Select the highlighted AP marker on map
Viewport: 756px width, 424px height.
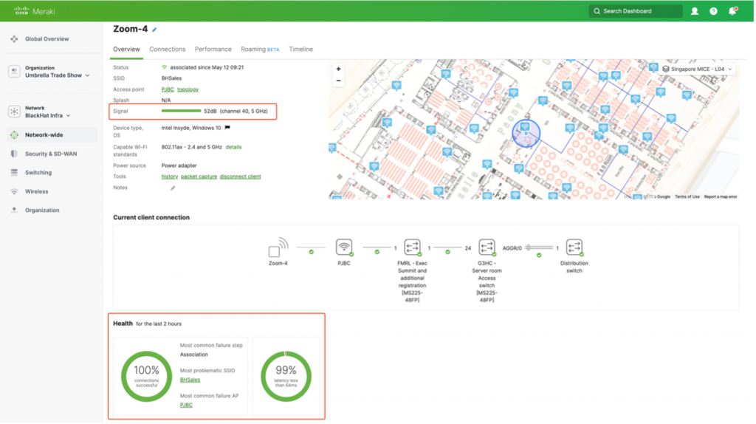click(525, 127)
